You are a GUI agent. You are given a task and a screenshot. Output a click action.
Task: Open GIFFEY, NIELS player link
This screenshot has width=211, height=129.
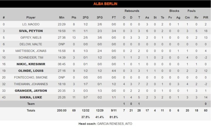pyautogui.click(x=31, y=38)
